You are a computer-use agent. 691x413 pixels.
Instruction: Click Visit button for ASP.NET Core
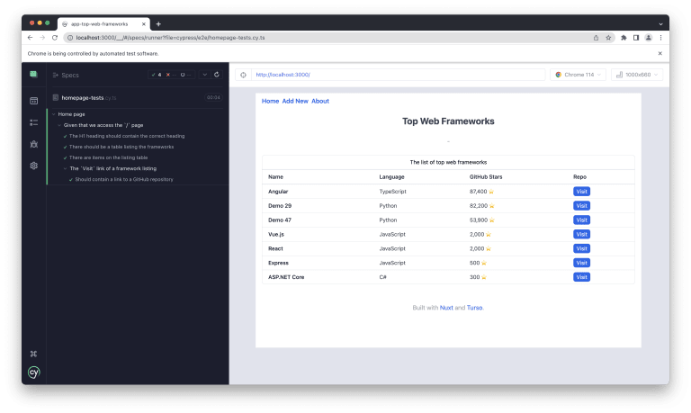click(x=581, y=277)
